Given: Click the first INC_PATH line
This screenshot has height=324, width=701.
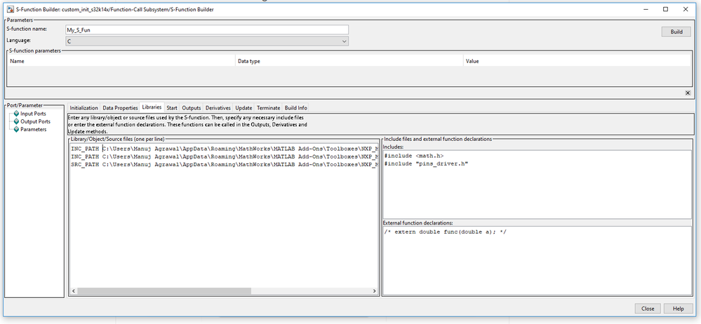Looking at the screenshot, I should click(x=225, y=149).
